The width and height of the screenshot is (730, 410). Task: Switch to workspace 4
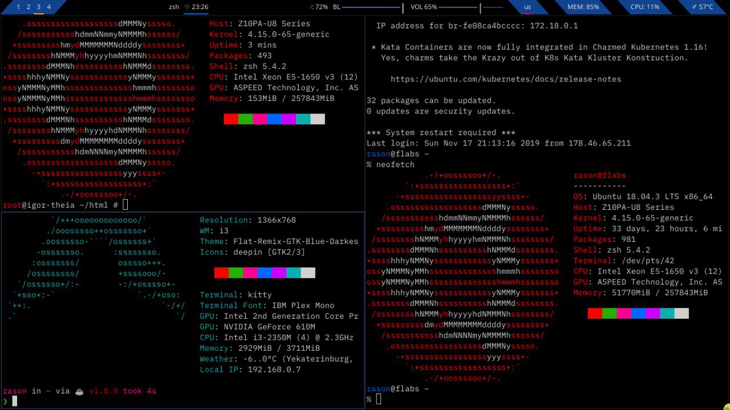click(x=48, y=7)
